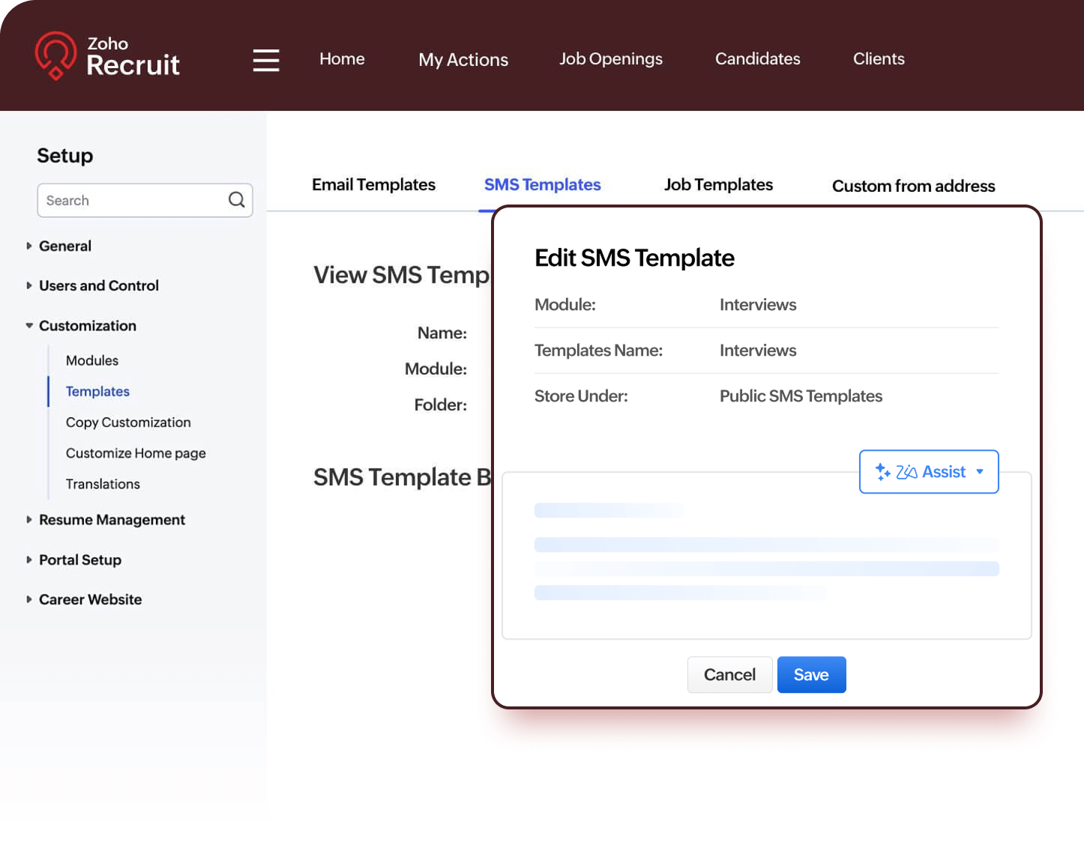Select Templates under Customization
The width and height of the screenshot is (1084, 854).
tap(97, 391)
